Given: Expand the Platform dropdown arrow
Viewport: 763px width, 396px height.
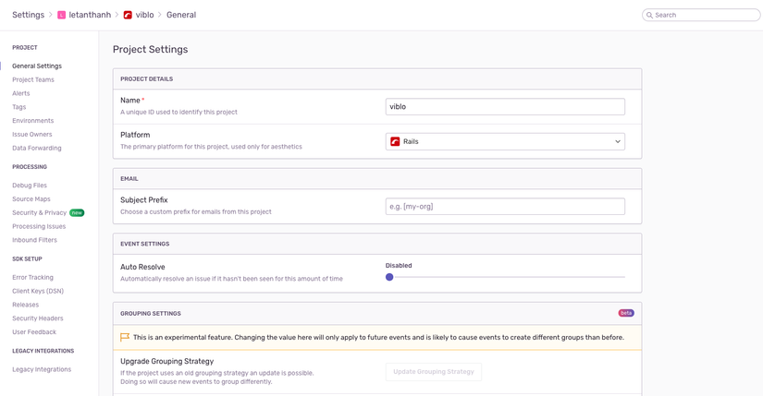Looking at the screenshot, I should (618, 142).
